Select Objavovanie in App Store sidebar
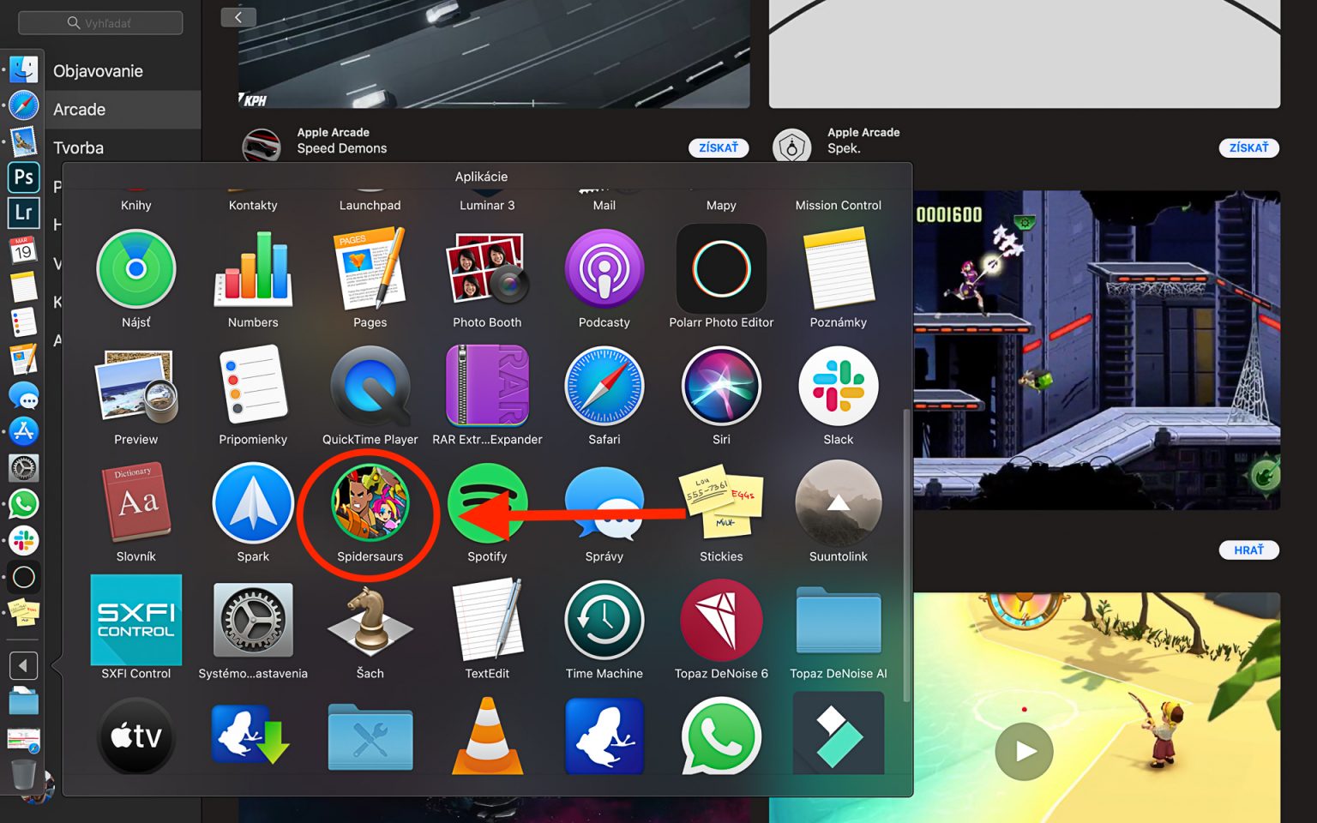Image resolution: width=1317 pixels, height=823 pixels. coord(98,71)
